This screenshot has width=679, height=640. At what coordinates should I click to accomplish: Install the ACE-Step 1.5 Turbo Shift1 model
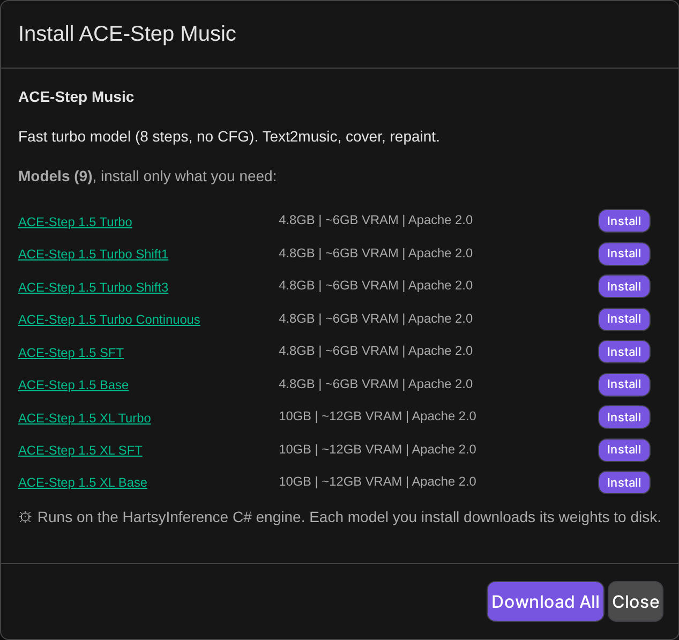coord(624,254)
